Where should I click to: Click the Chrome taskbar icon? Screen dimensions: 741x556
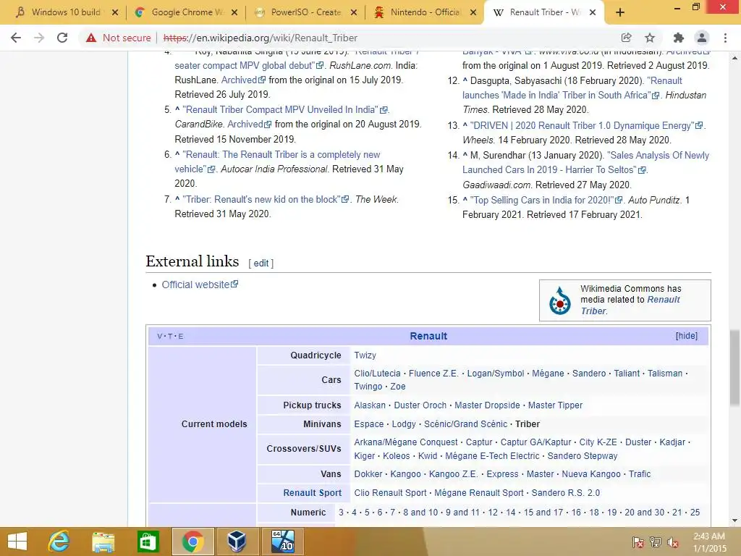pos(192,542)
